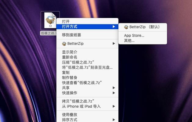Viewport: 192px width, 122px height.
Task: Expand the 从 iPhone 或 iPad 导入 arrow
Action: coord(114,106)
